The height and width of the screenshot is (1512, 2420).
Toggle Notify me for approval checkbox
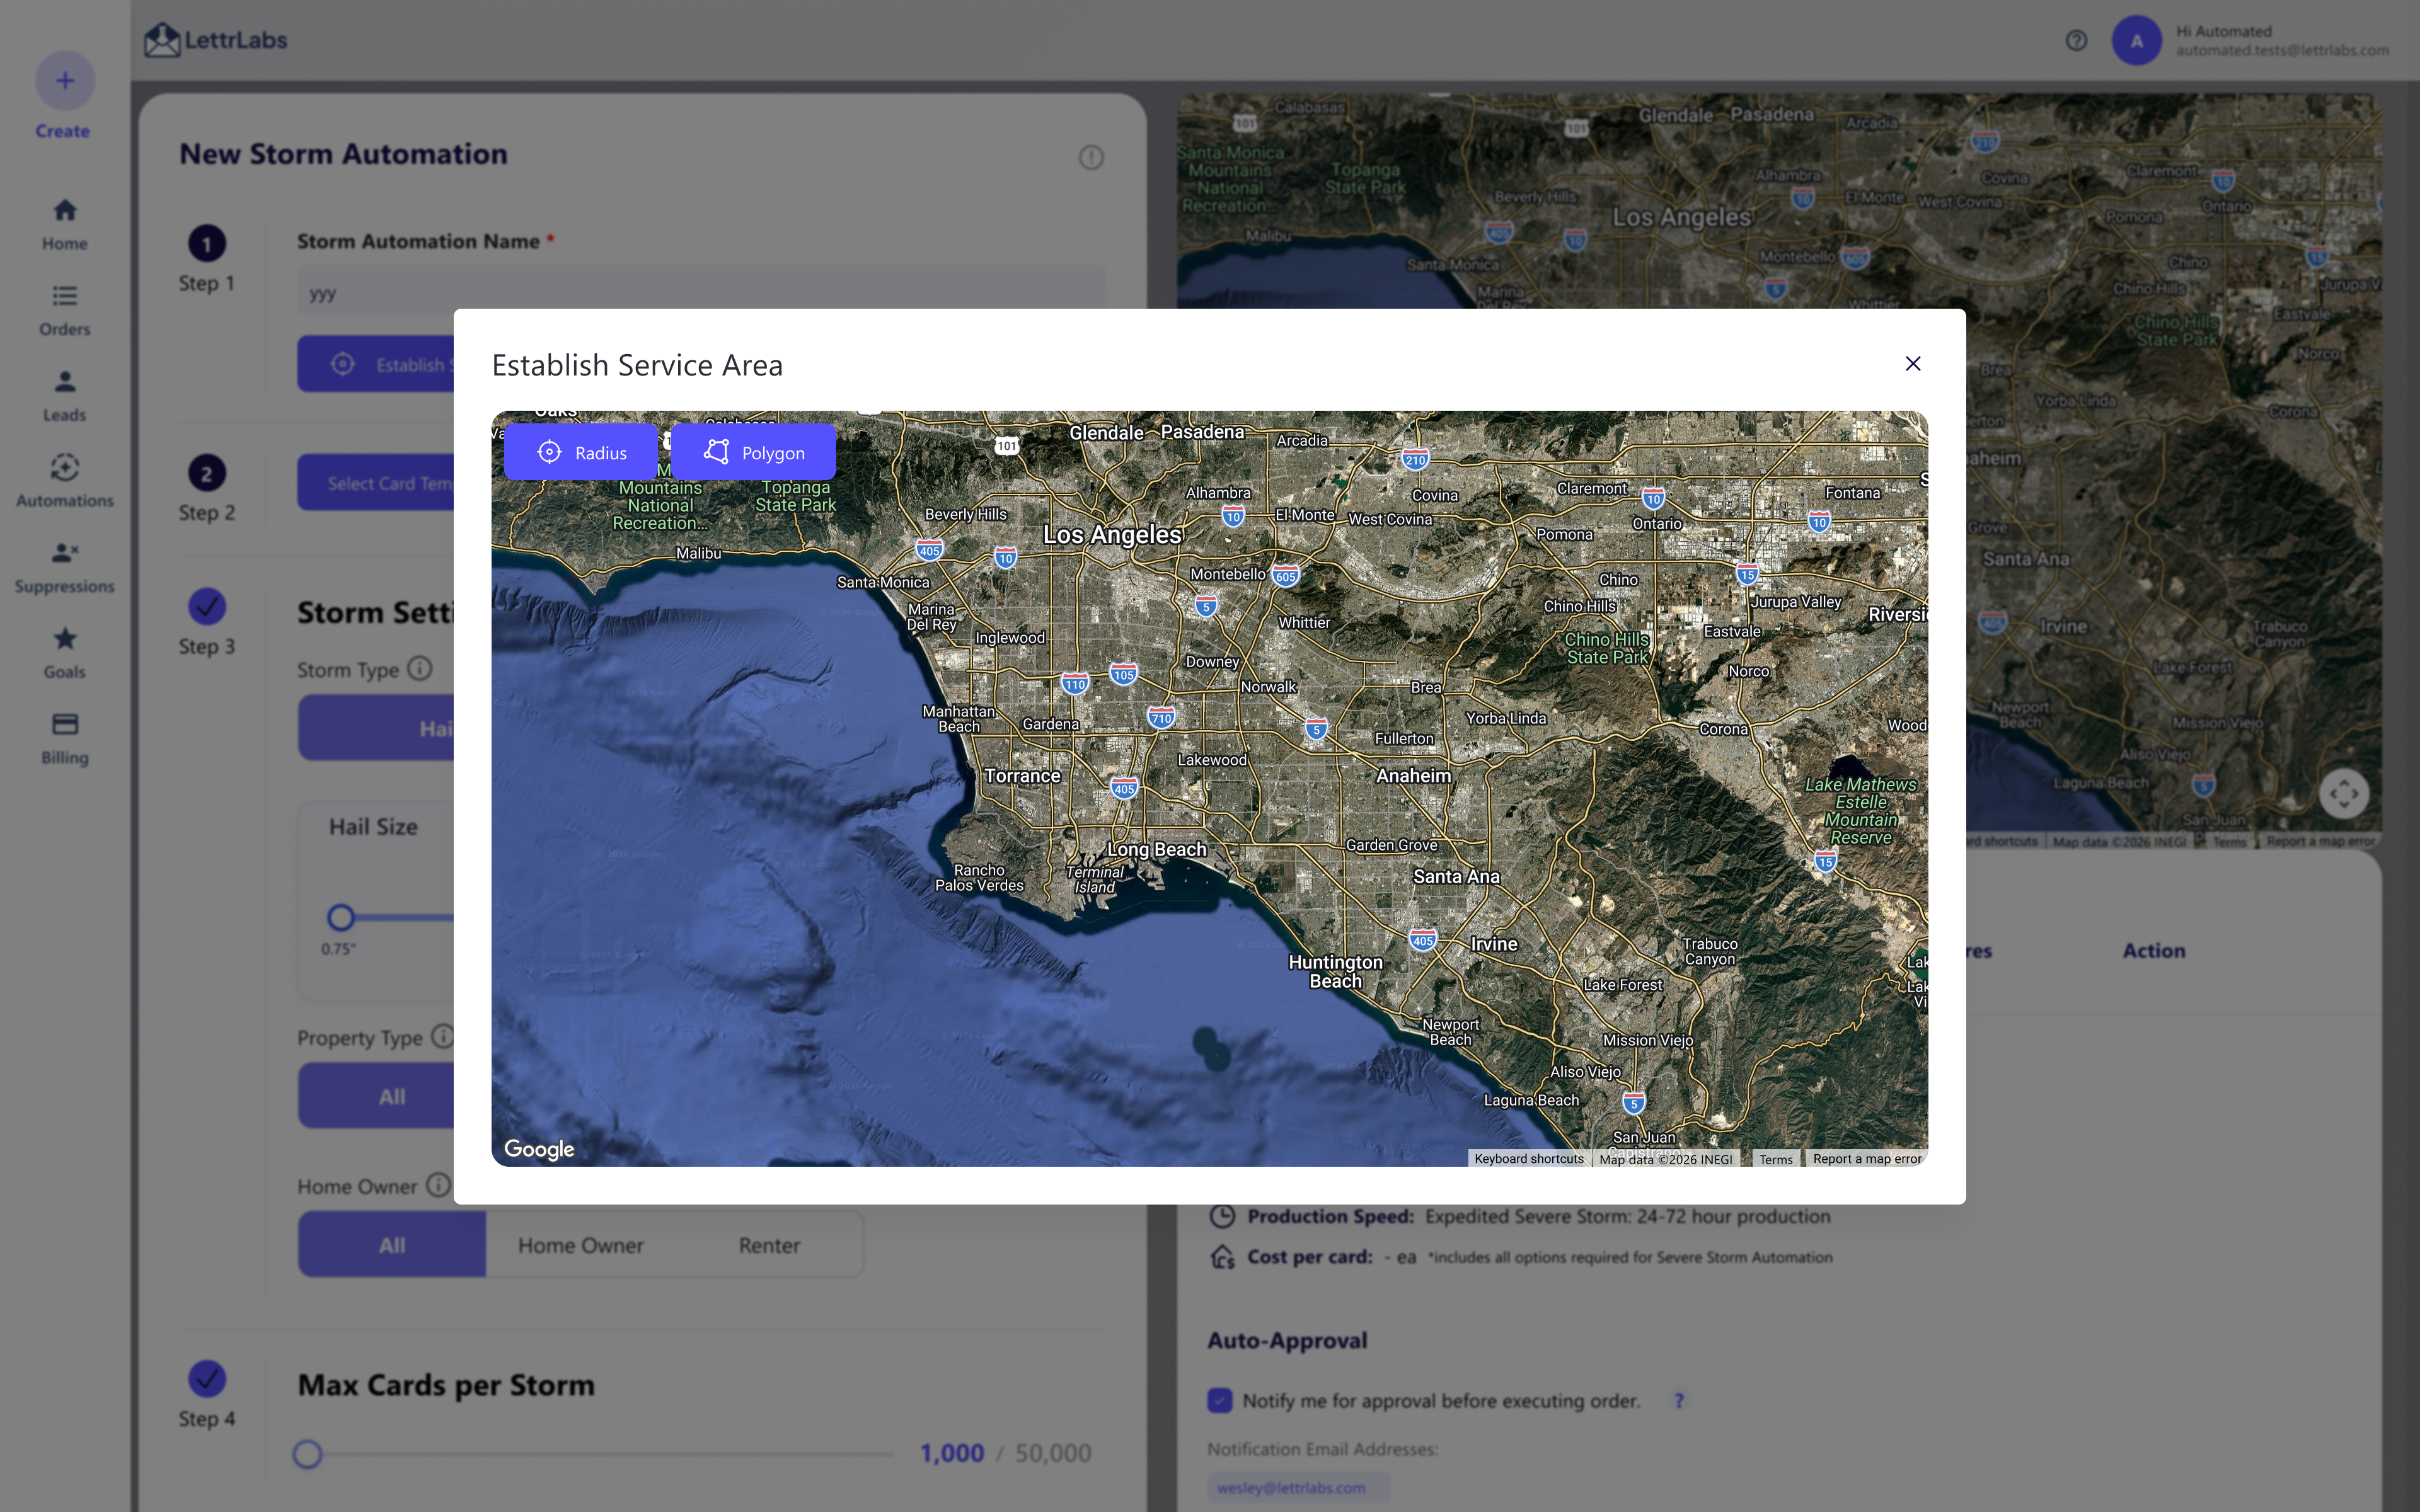1220,1400
